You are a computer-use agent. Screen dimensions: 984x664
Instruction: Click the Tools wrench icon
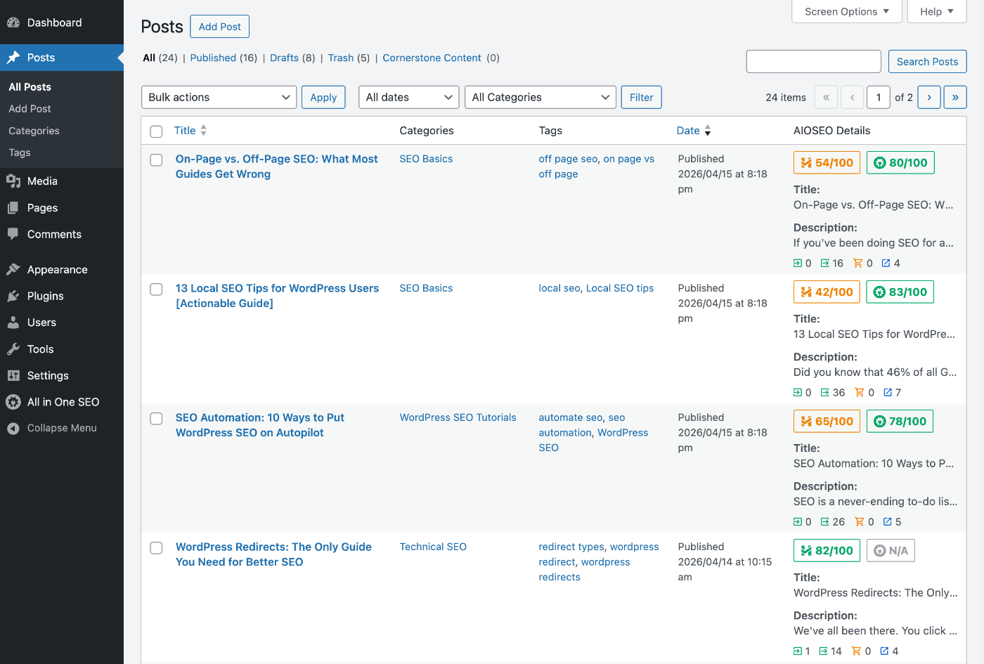(x=13, y=349)
